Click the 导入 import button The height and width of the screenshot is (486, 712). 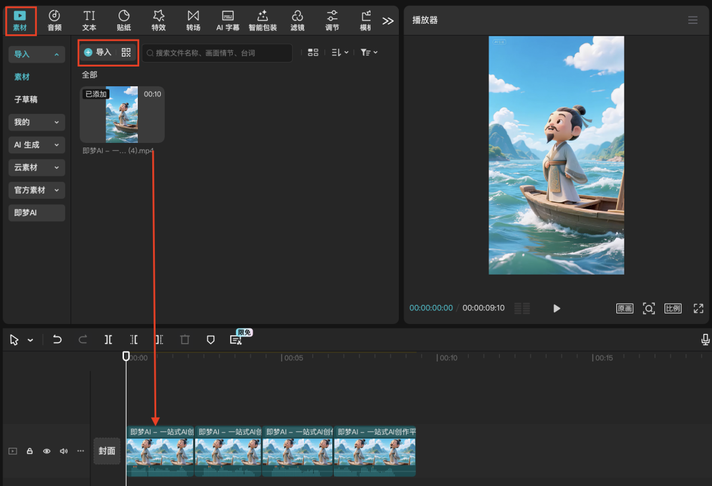click(98, 53)
